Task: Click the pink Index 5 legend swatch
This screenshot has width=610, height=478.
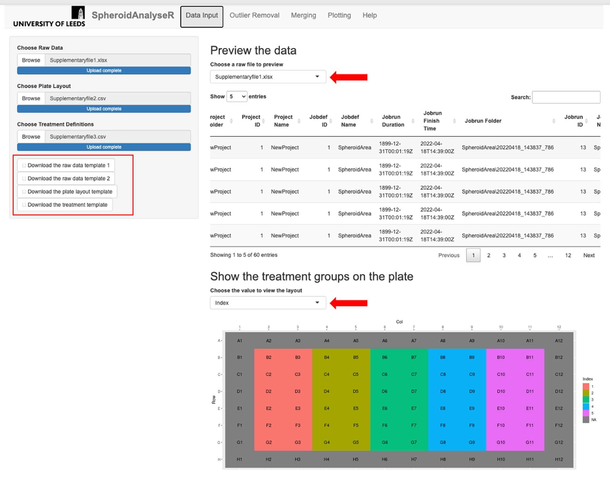Action: coord(586,413)
